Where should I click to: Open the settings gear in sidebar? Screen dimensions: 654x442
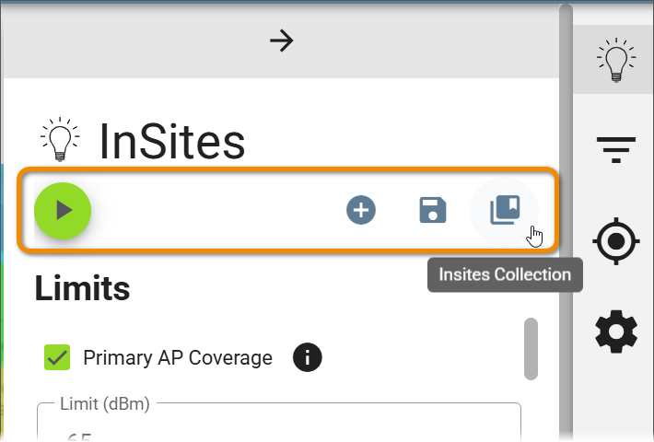click(616, 331)
